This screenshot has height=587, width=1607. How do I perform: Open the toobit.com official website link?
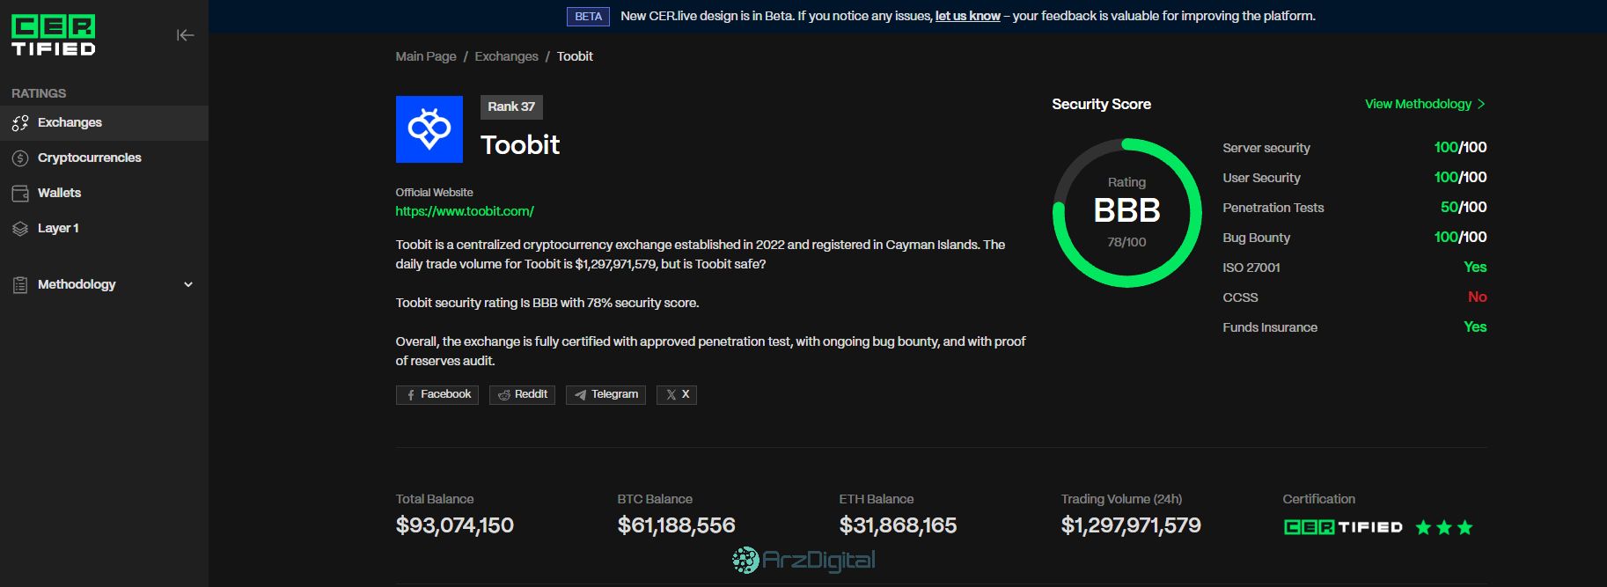coord(465,211)
